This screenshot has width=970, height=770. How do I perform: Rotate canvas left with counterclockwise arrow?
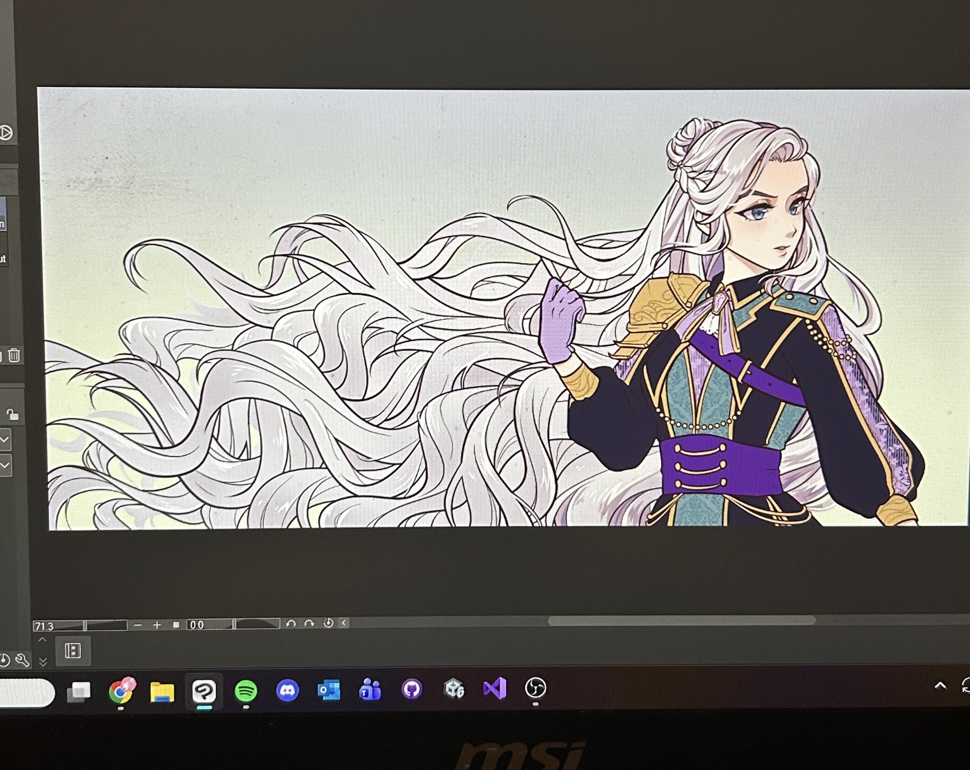click(x=291, y=624)
